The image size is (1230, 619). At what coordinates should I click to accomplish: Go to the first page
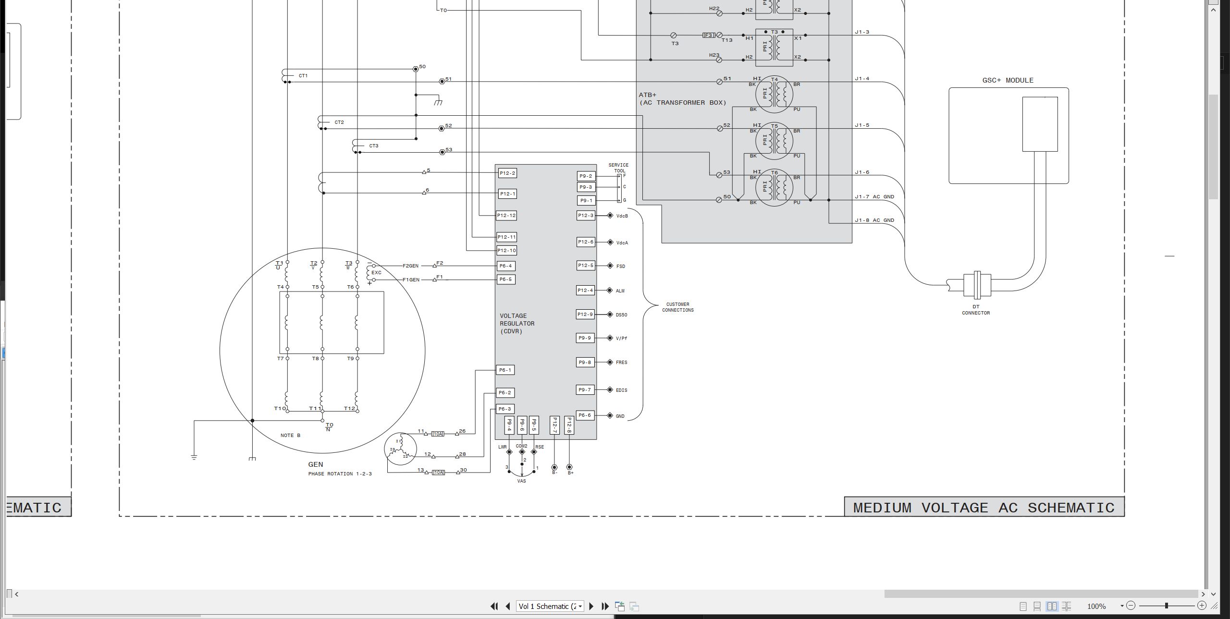[494, 606]
